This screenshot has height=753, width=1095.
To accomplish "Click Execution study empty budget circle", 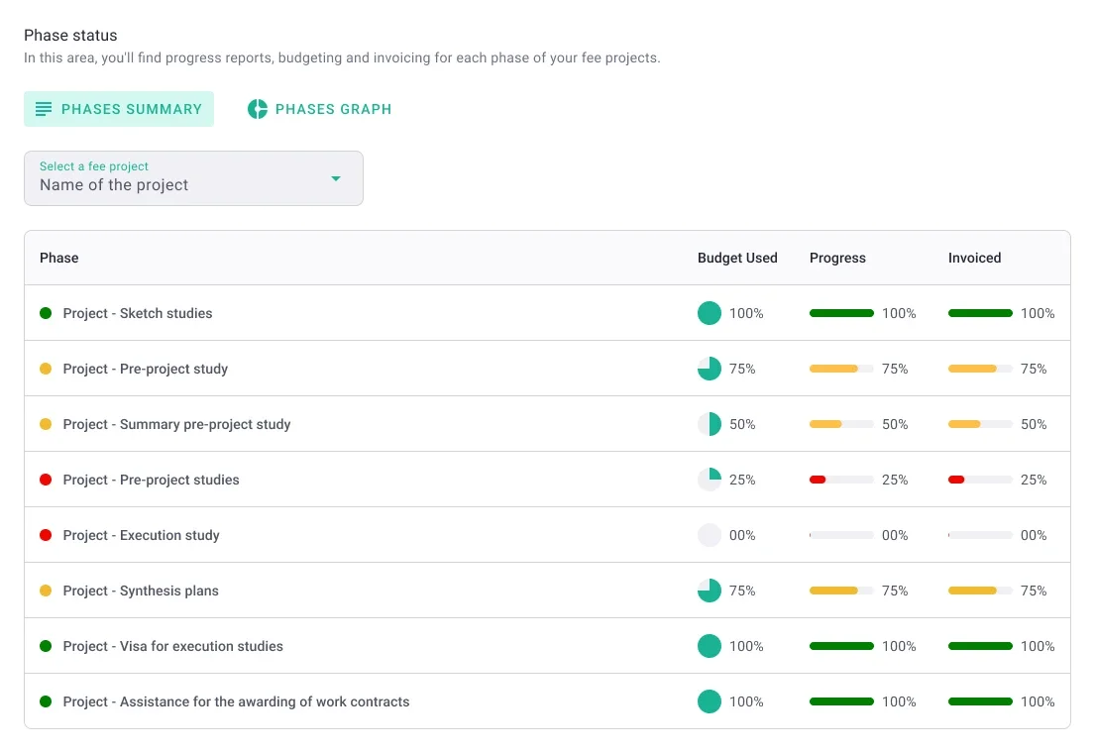I will coord(710,535).
